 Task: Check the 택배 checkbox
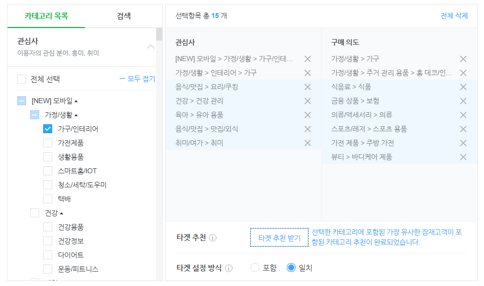coord(48,199)
